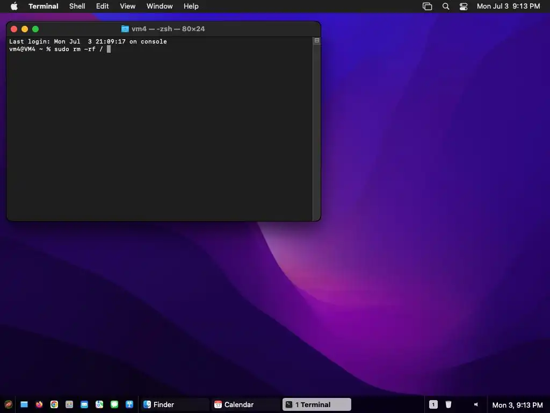Open the Edit menu
This screenshot has width=550, height=413.
[x=103, y=6]
